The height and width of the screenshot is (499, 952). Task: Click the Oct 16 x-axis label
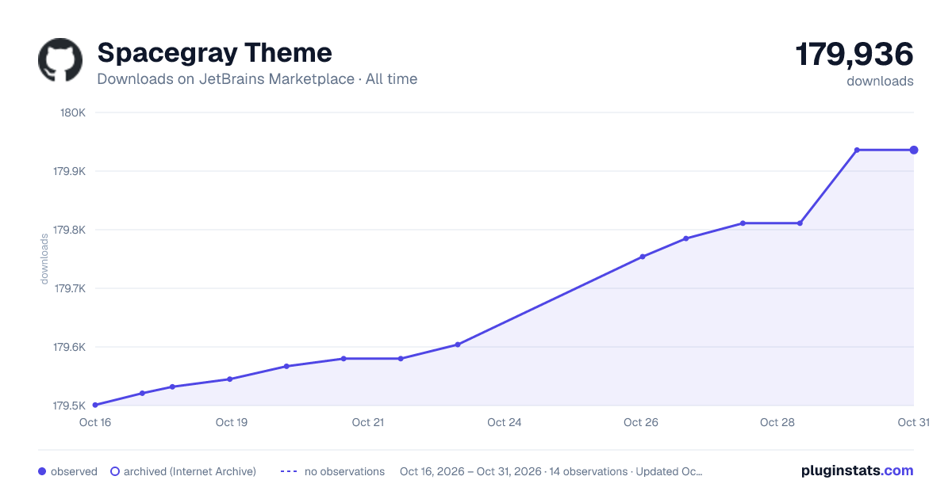pos(95,422)
